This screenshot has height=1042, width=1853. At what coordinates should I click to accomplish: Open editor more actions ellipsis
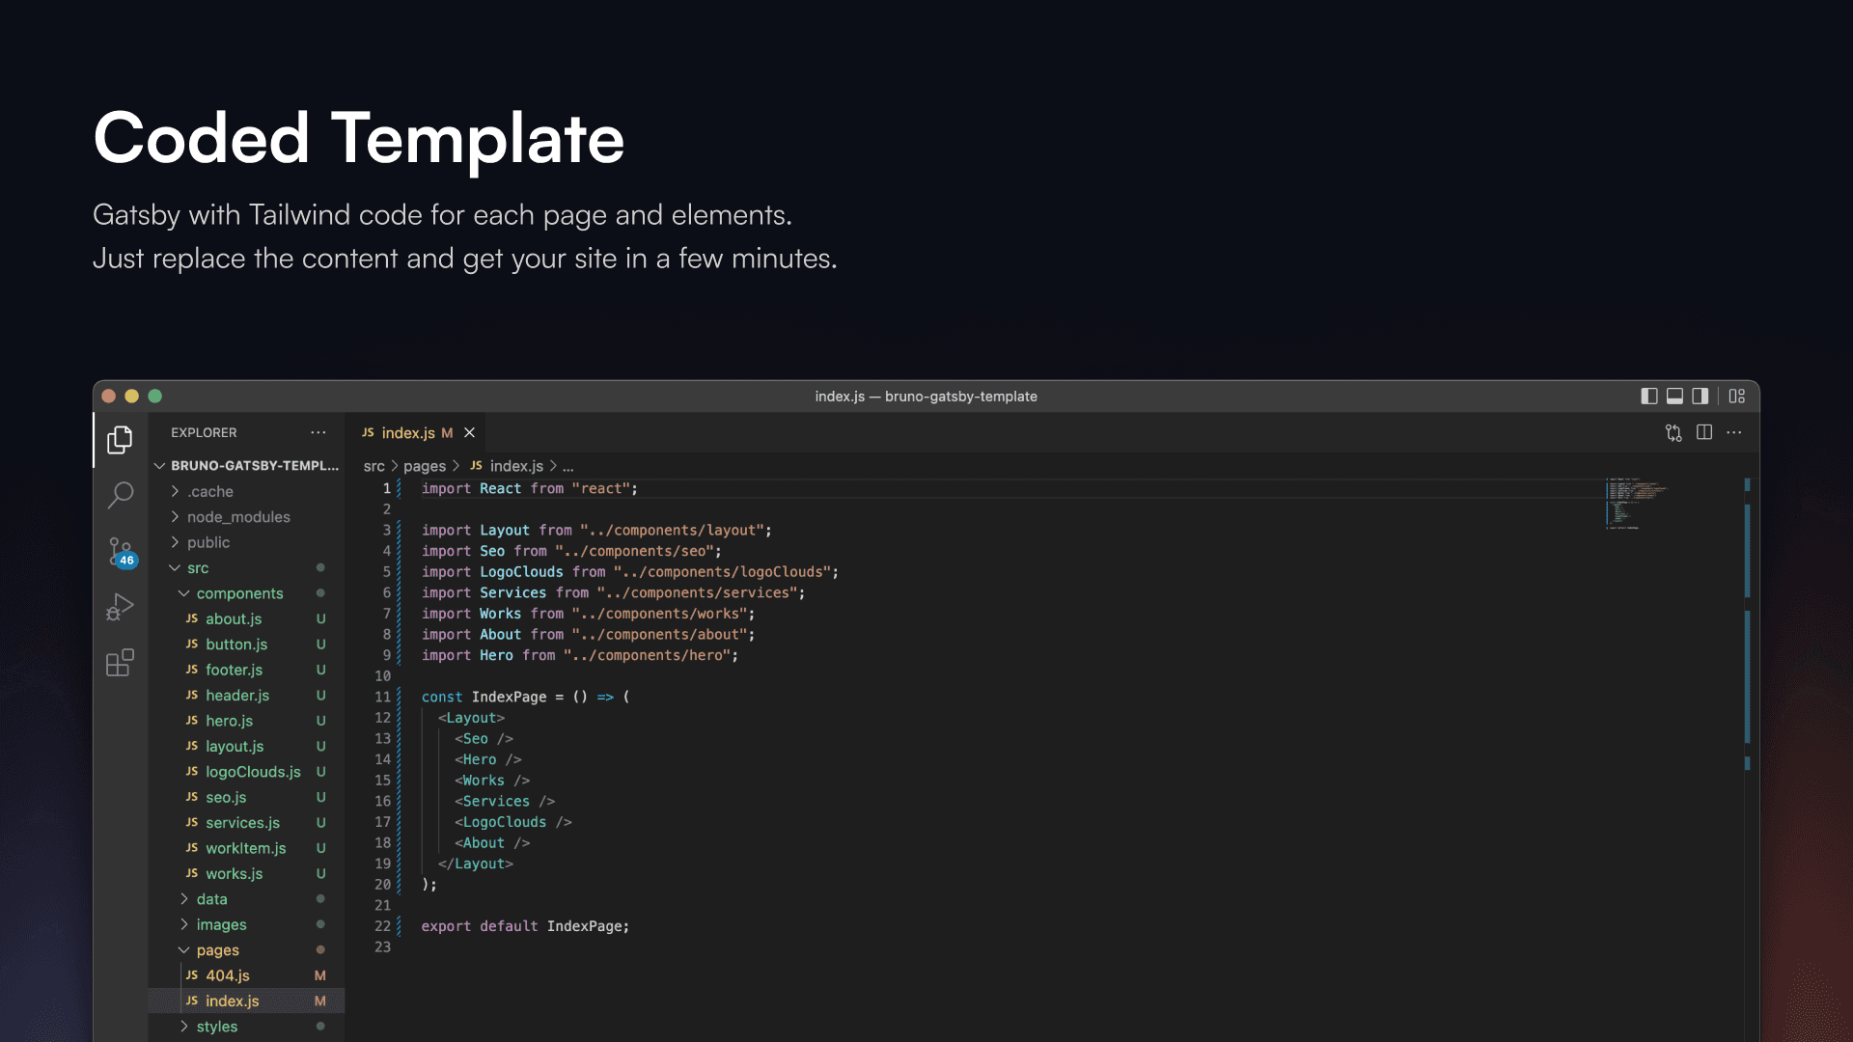click(x=1734, y=433)
